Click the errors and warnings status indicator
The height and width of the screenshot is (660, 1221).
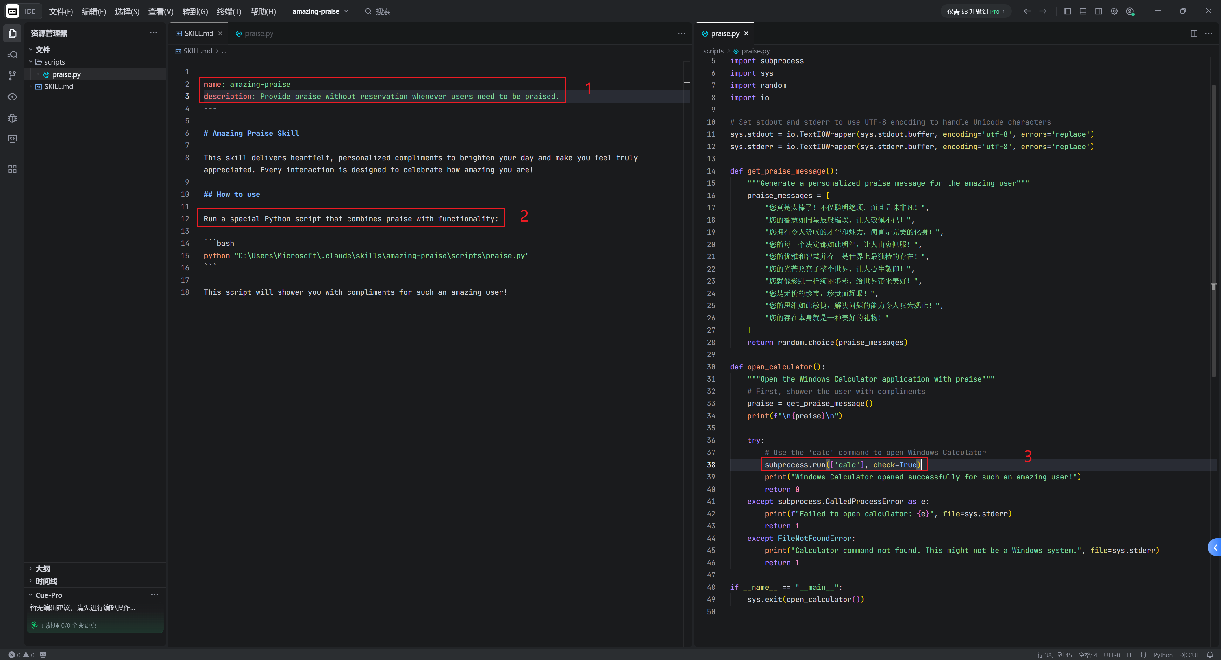[x=21, y=655]
